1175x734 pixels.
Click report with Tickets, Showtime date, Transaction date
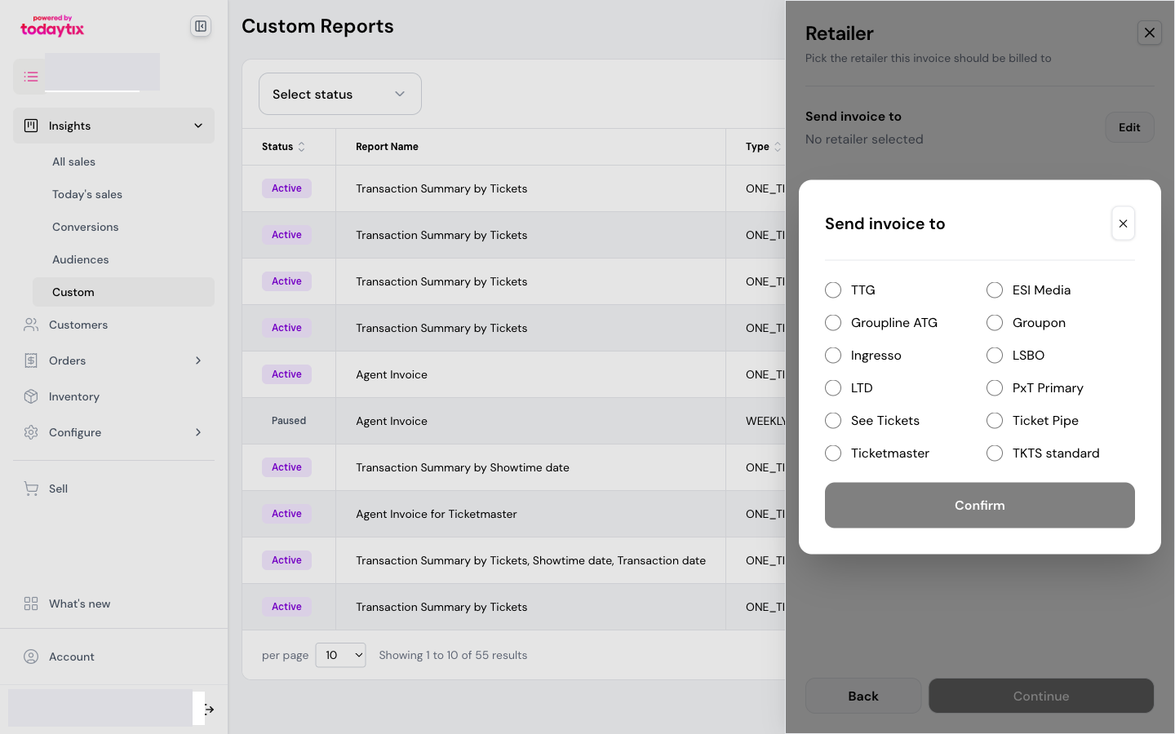point(530,560)
